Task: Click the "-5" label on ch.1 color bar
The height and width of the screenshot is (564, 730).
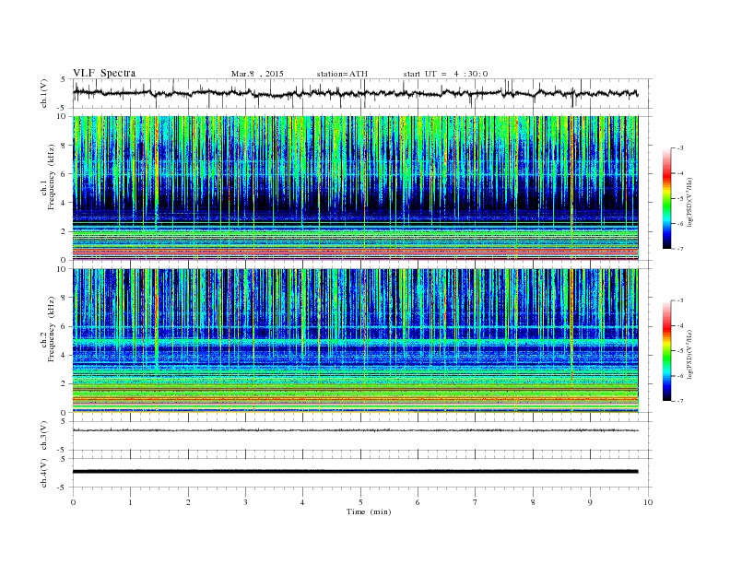Action: [x=679, y=199]
